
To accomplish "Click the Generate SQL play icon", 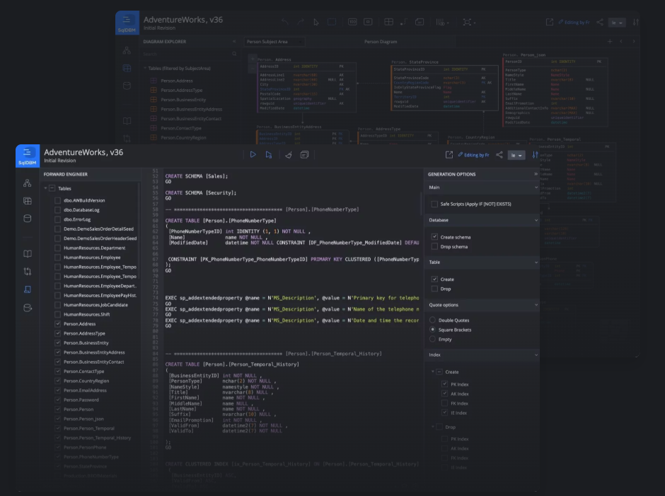I will [253, 155].
